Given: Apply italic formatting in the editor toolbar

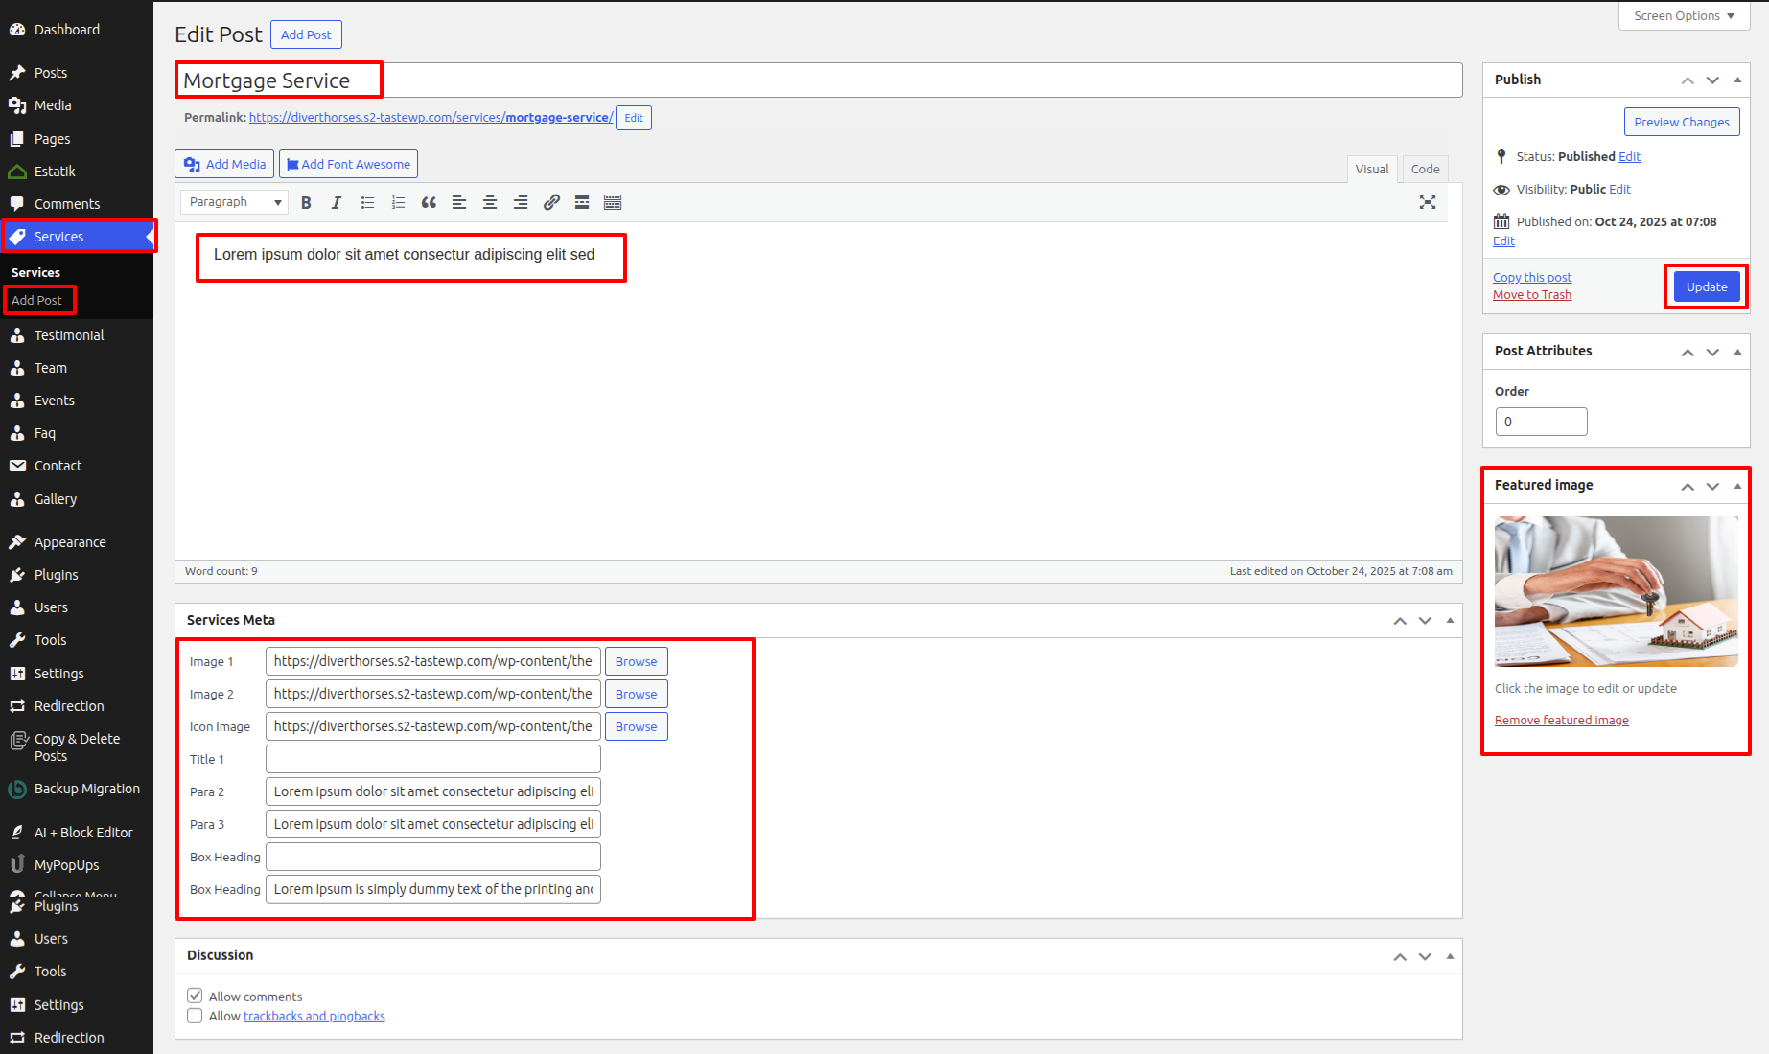Looking at the screenshot, I should (337, 202).
